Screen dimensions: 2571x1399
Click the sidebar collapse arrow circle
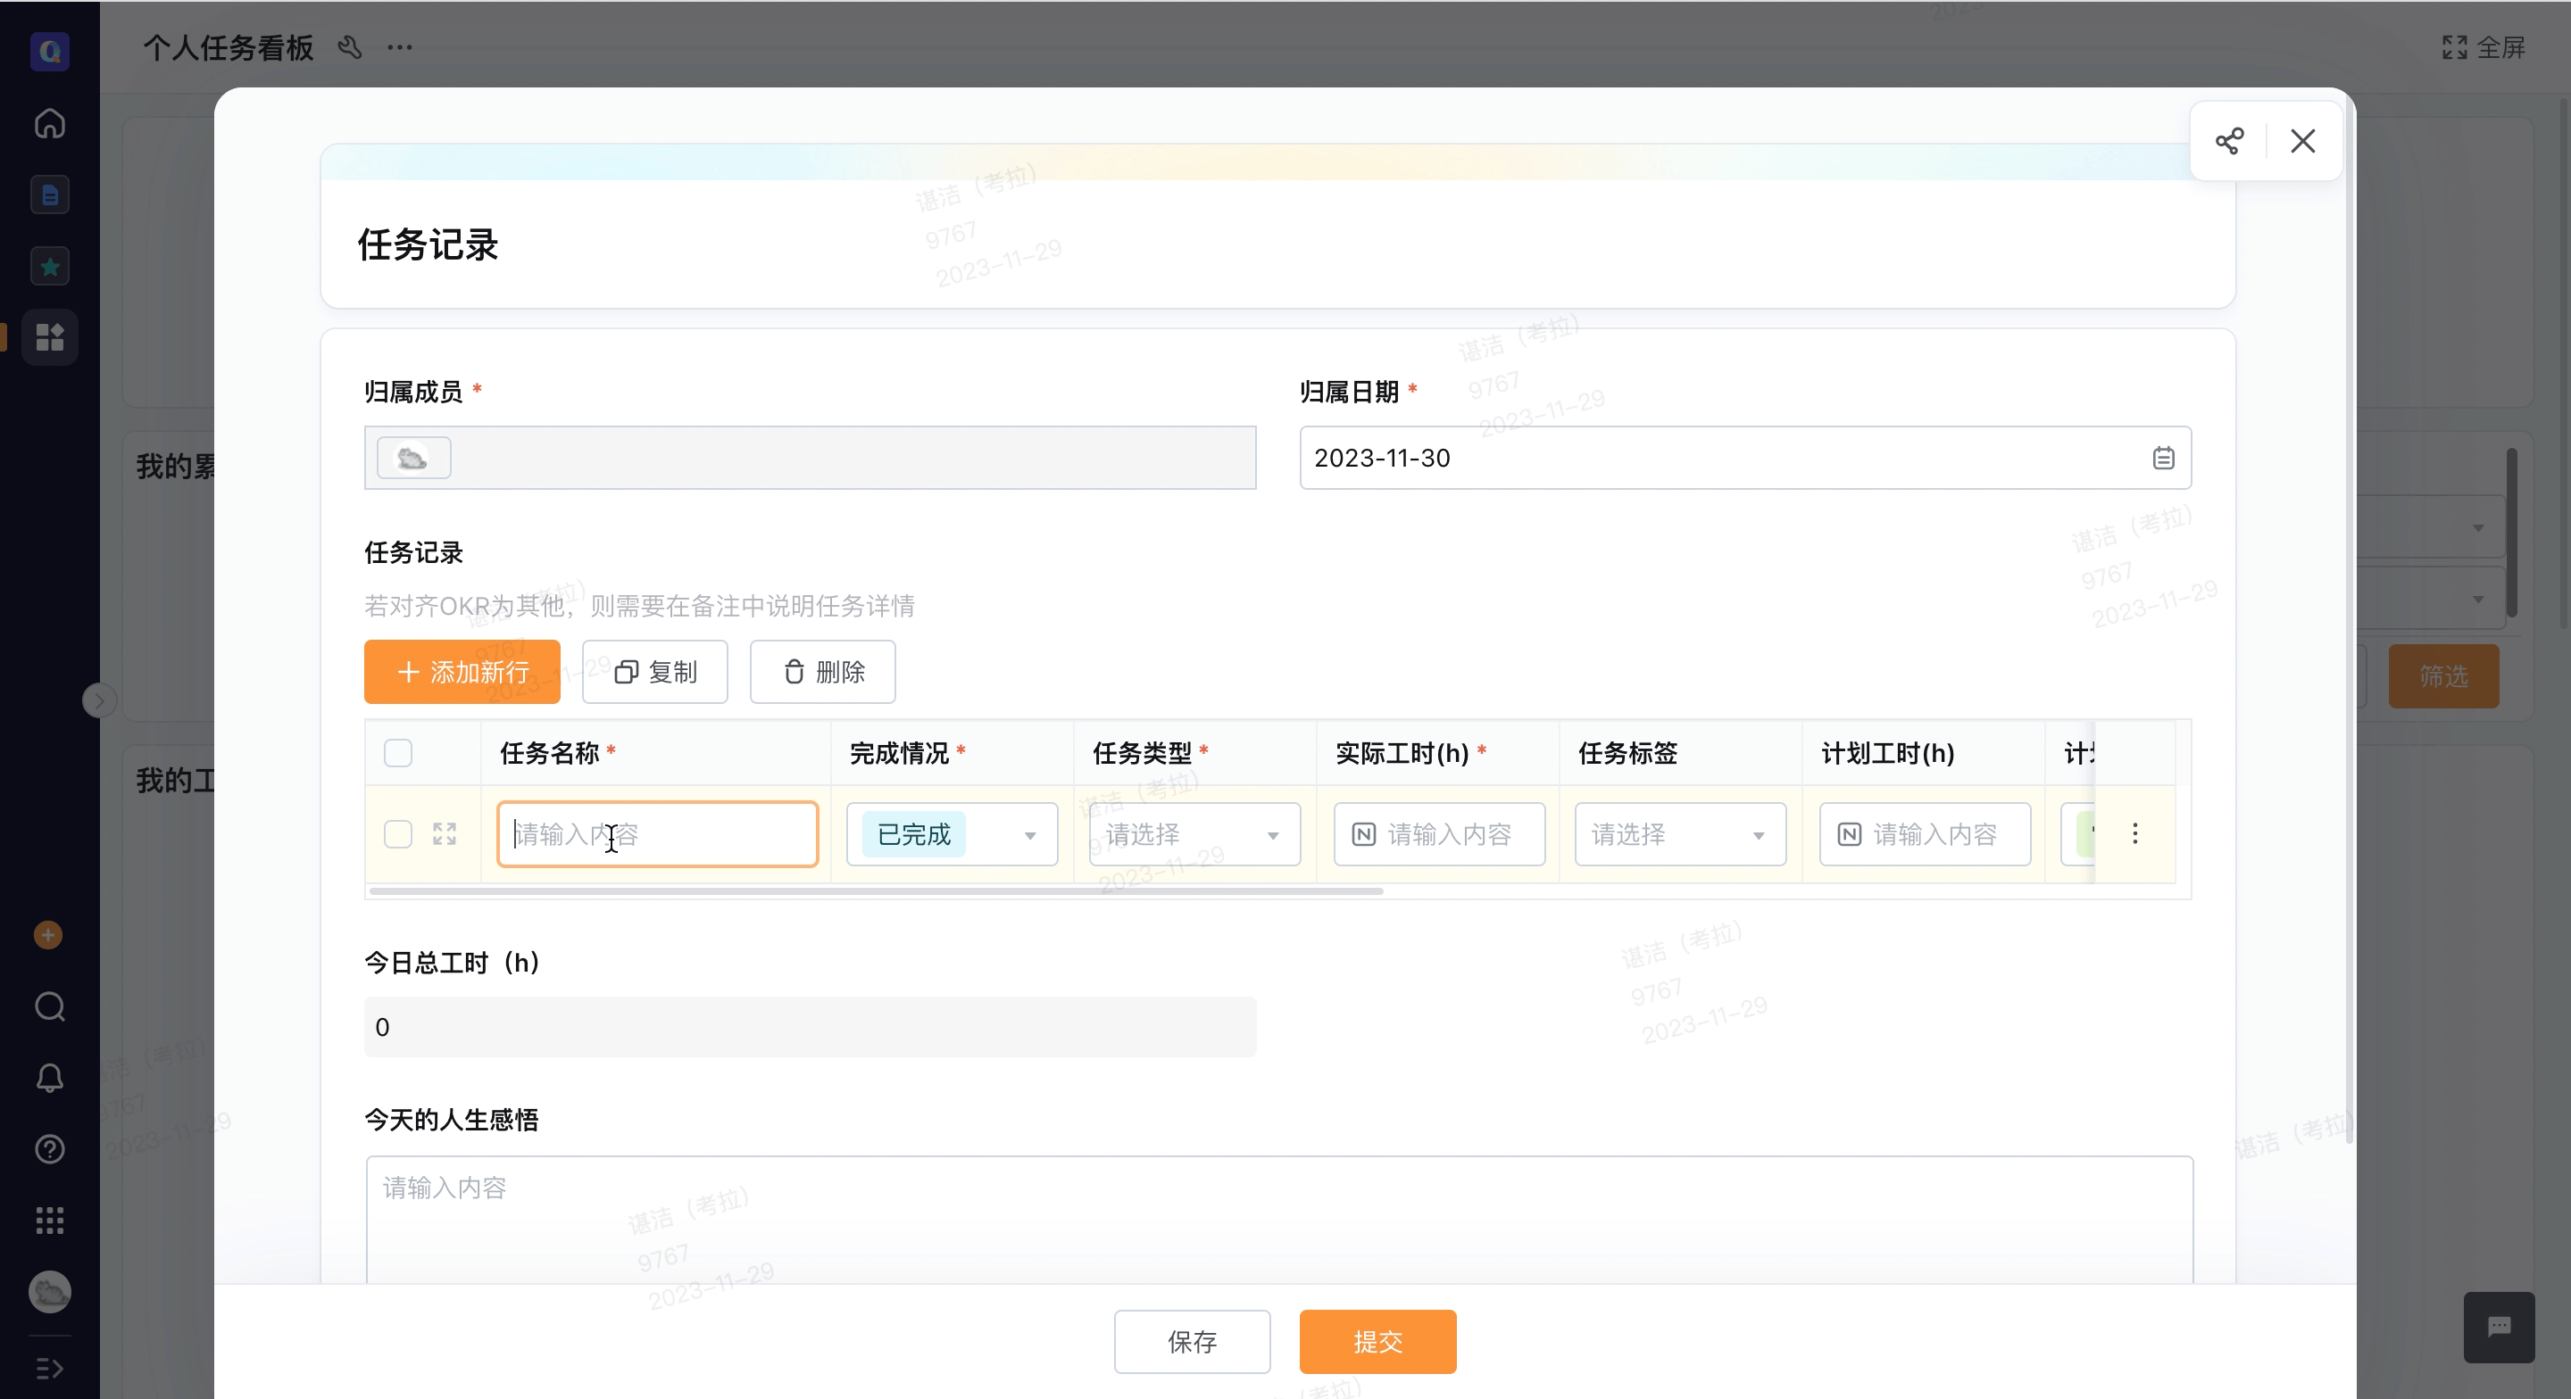click(x=100, y=700)
